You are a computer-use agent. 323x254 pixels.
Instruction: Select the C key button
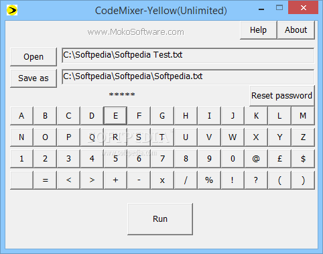68,116
